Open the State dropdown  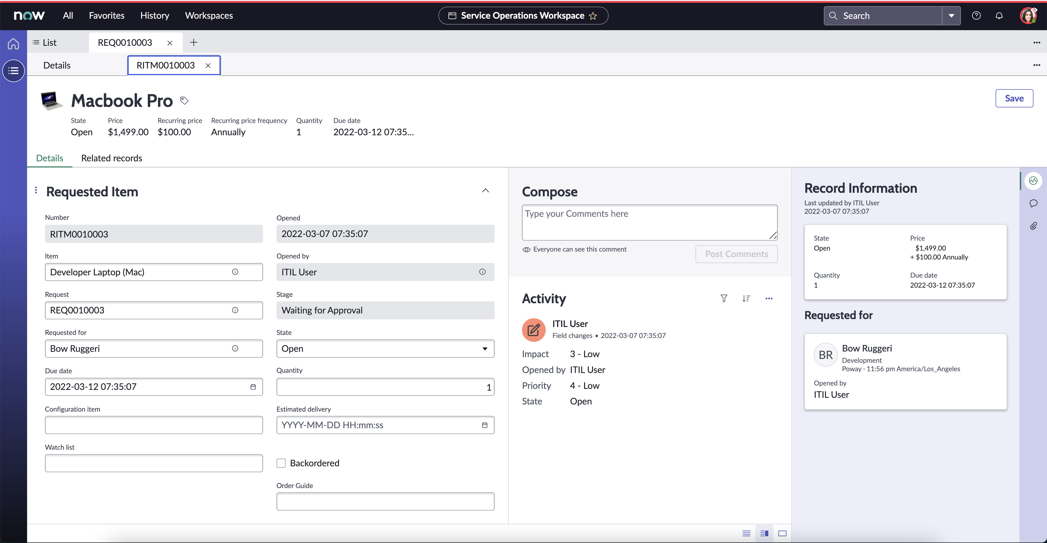point(385,348)
